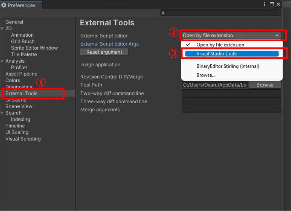Open UI Scaling preferences
The width and height of the screenshot is (291, 211).
(x=17, y=132)
